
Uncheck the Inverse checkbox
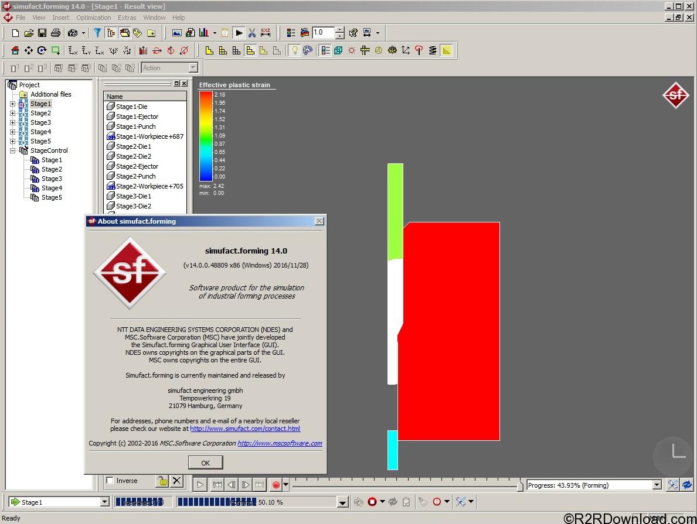[110, 481]
